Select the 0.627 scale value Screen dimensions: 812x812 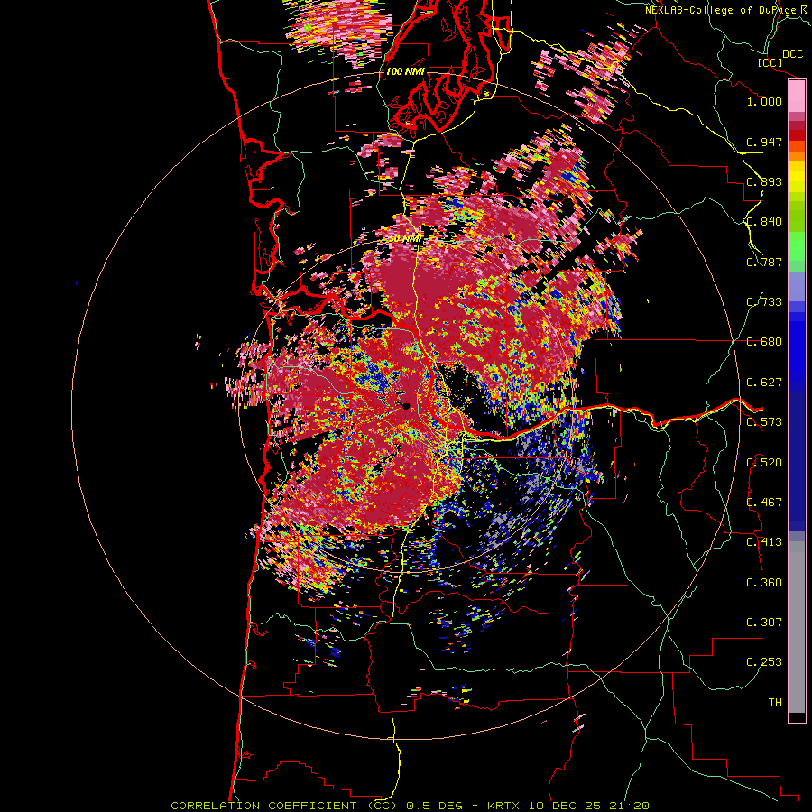click(764, 383)
